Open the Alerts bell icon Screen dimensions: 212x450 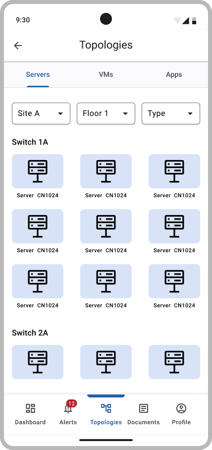pos(68,409)
